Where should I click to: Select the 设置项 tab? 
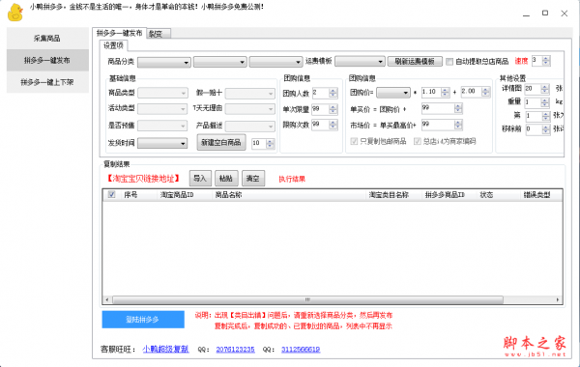pos(113,45)
